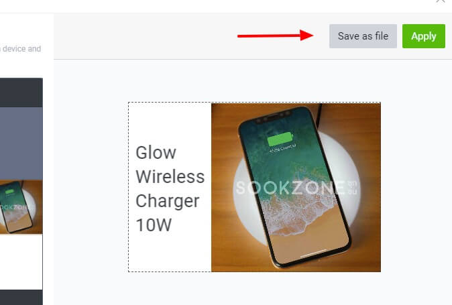The height and width of the screenshot is (305, 452).
Task: Click the dark footer bar of left preview
Action: (21, 297)
